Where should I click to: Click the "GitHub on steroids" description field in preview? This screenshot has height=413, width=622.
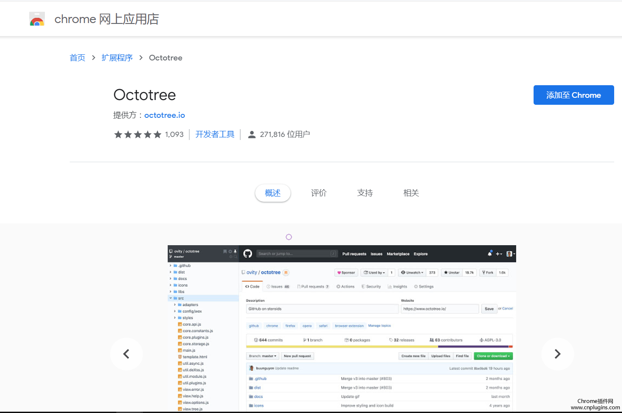[x=322, y=309]
